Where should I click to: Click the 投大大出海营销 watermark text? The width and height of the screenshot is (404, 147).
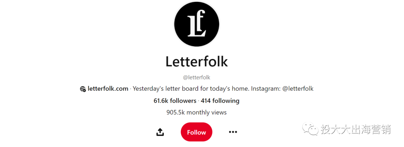click(x=356, y=129)
